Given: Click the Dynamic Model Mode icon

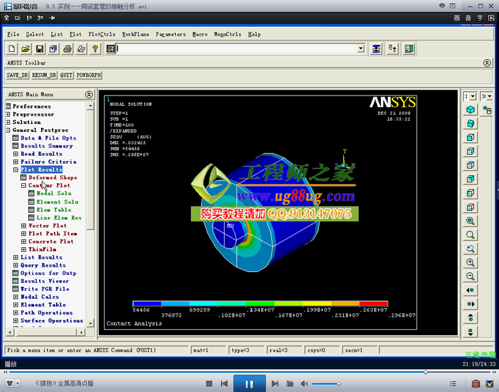Looking at the screenshot, I should point(488,110).
